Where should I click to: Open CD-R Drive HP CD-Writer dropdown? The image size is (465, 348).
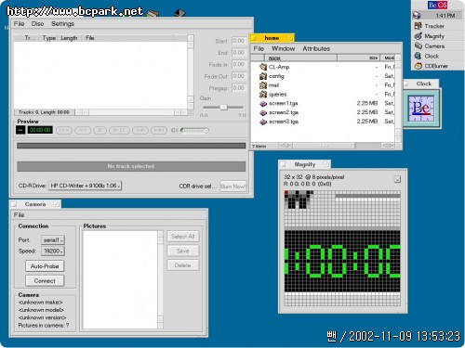coord(85,186)
